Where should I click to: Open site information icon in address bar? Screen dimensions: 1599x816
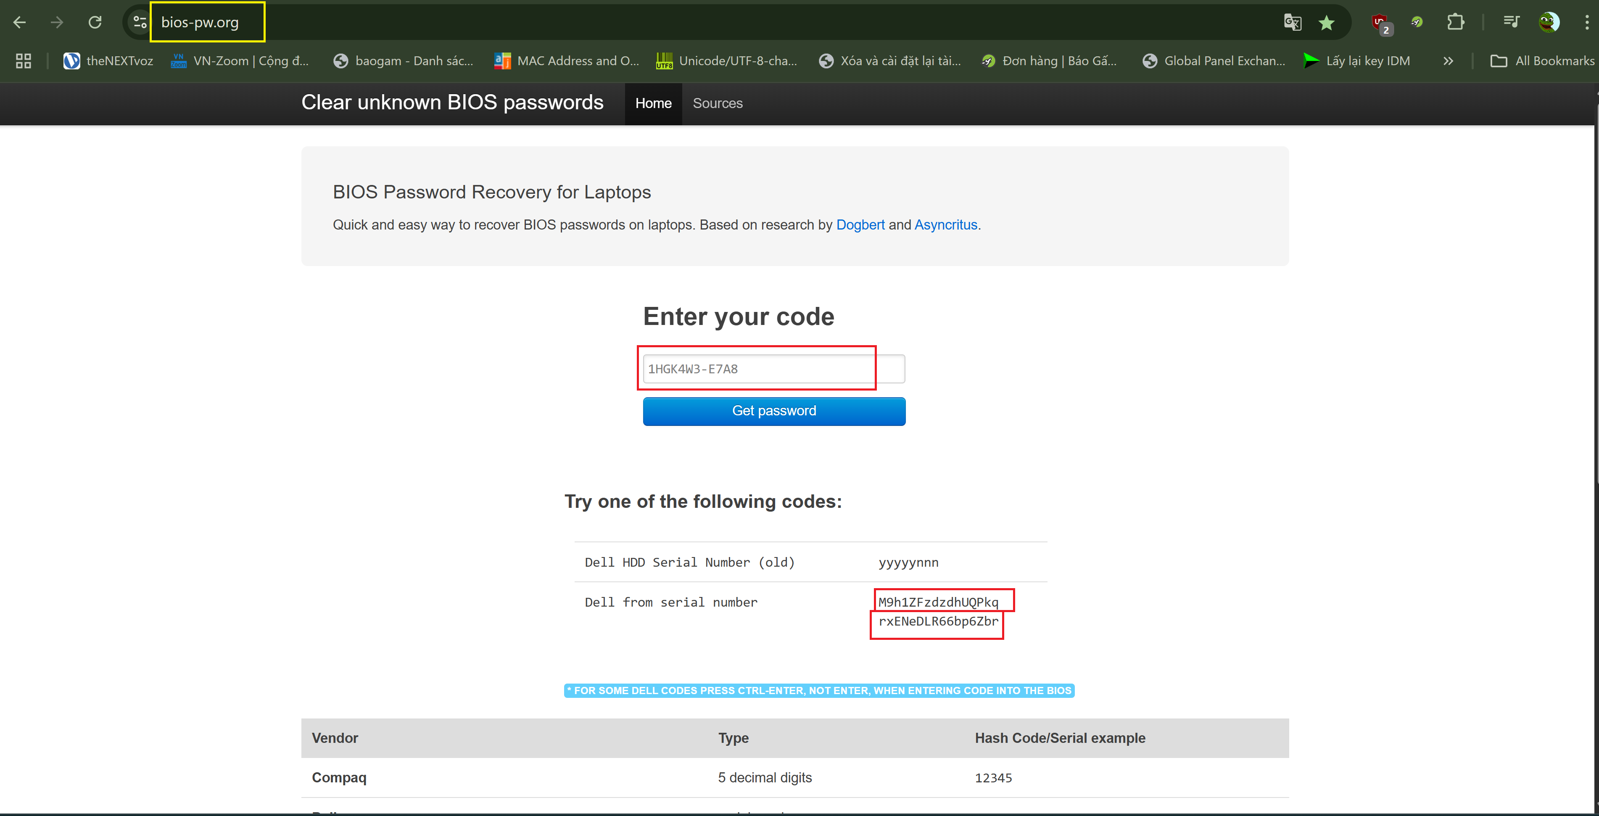click(x=140, y=22)
